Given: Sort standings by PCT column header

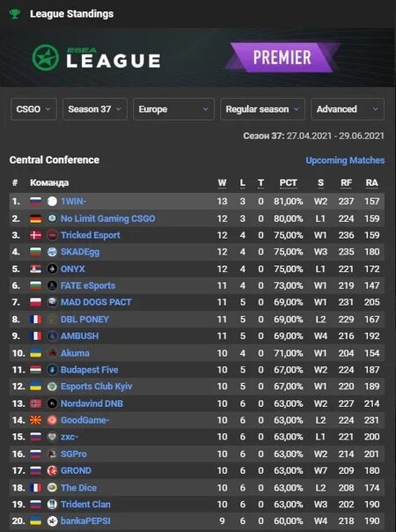Looking at the screenshot, I should (288, 183).
